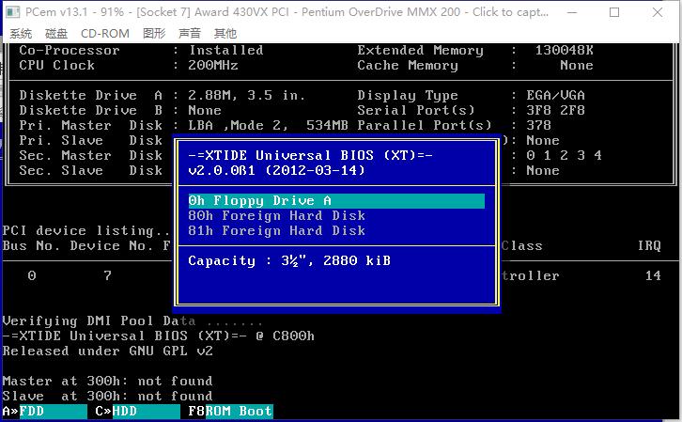
Task: Open the 声音 menu
Action: (x=190, y=34)
